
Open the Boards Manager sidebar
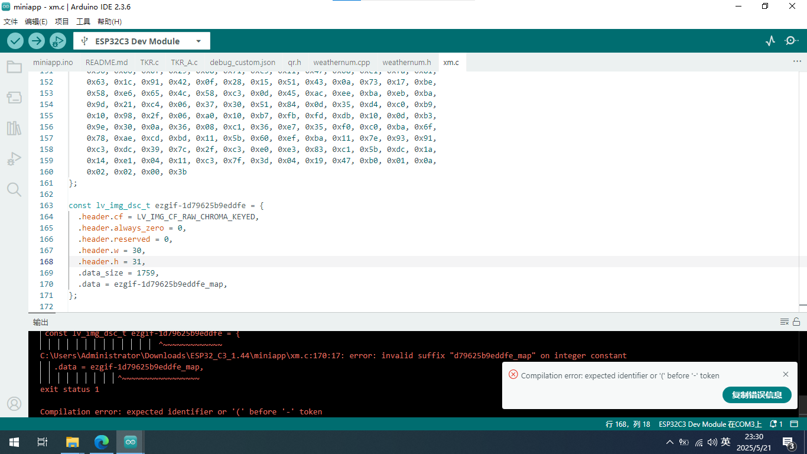pyautogui.click(x=14, y=97)
